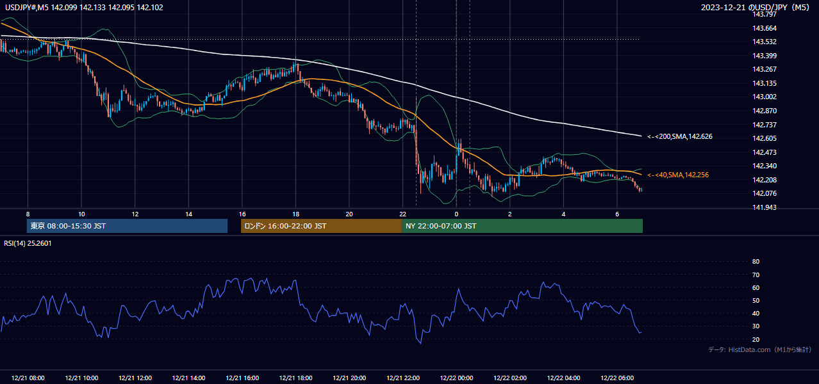Viewport: 819px width, 384px height.
Task: Click bottom time label 12/22 06:00
Action: click(x=617, y=378)
